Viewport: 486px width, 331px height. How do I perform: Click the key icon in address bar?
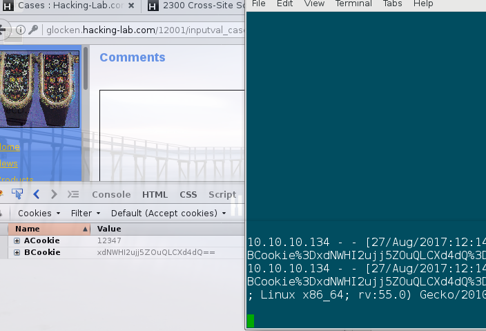tap(33, 30)
